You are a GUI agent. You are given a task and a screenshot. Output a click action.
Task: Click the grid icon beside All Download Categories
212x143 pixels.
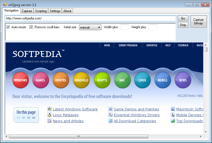click(x=111, y=121)
